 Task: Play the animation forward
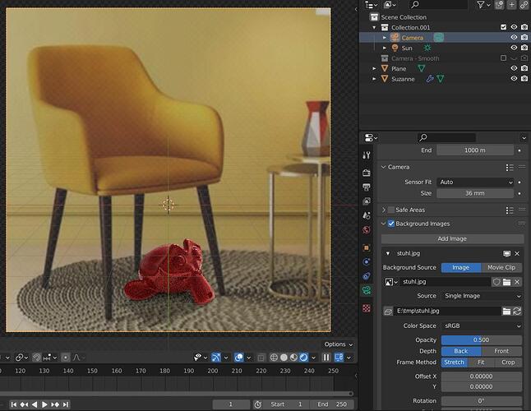[x=44, y=404]
